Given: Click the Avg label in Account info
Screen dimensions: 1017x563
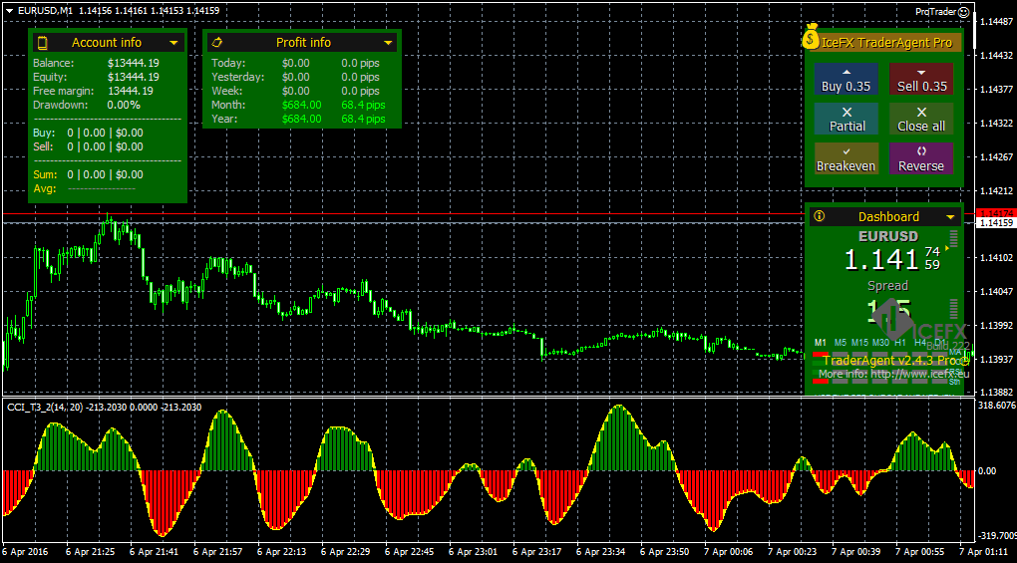Looking at the screenshot, I should 45,188.
